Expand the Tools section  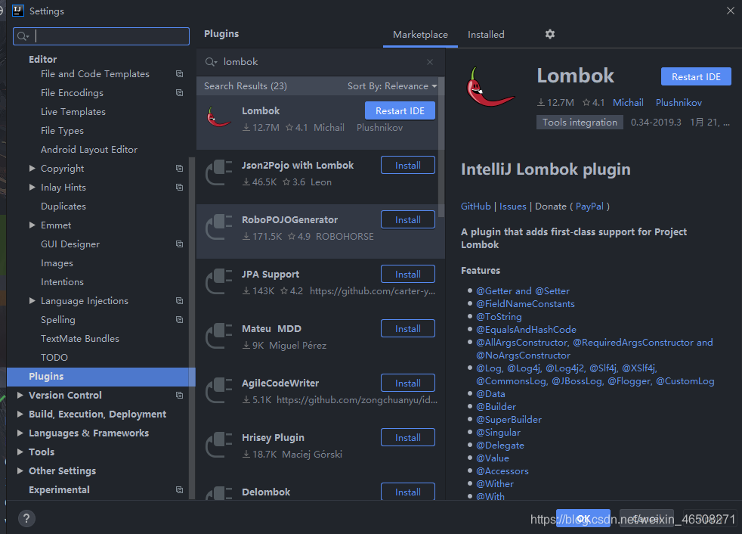(x=20, y=452)
